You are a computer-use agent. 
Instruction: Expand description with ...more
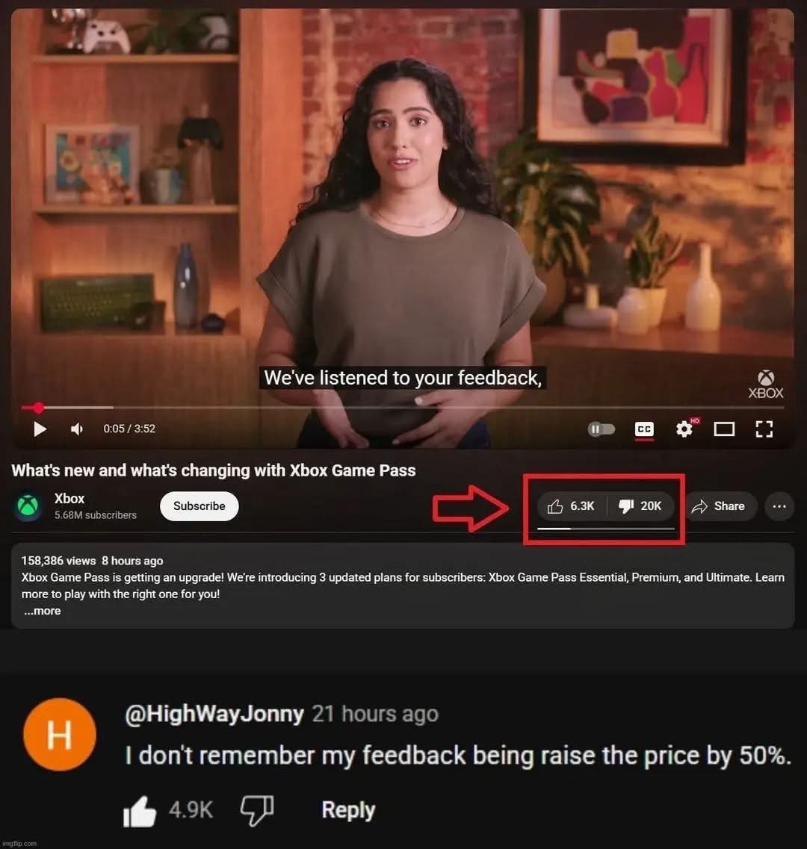click(x=43, y=611)
